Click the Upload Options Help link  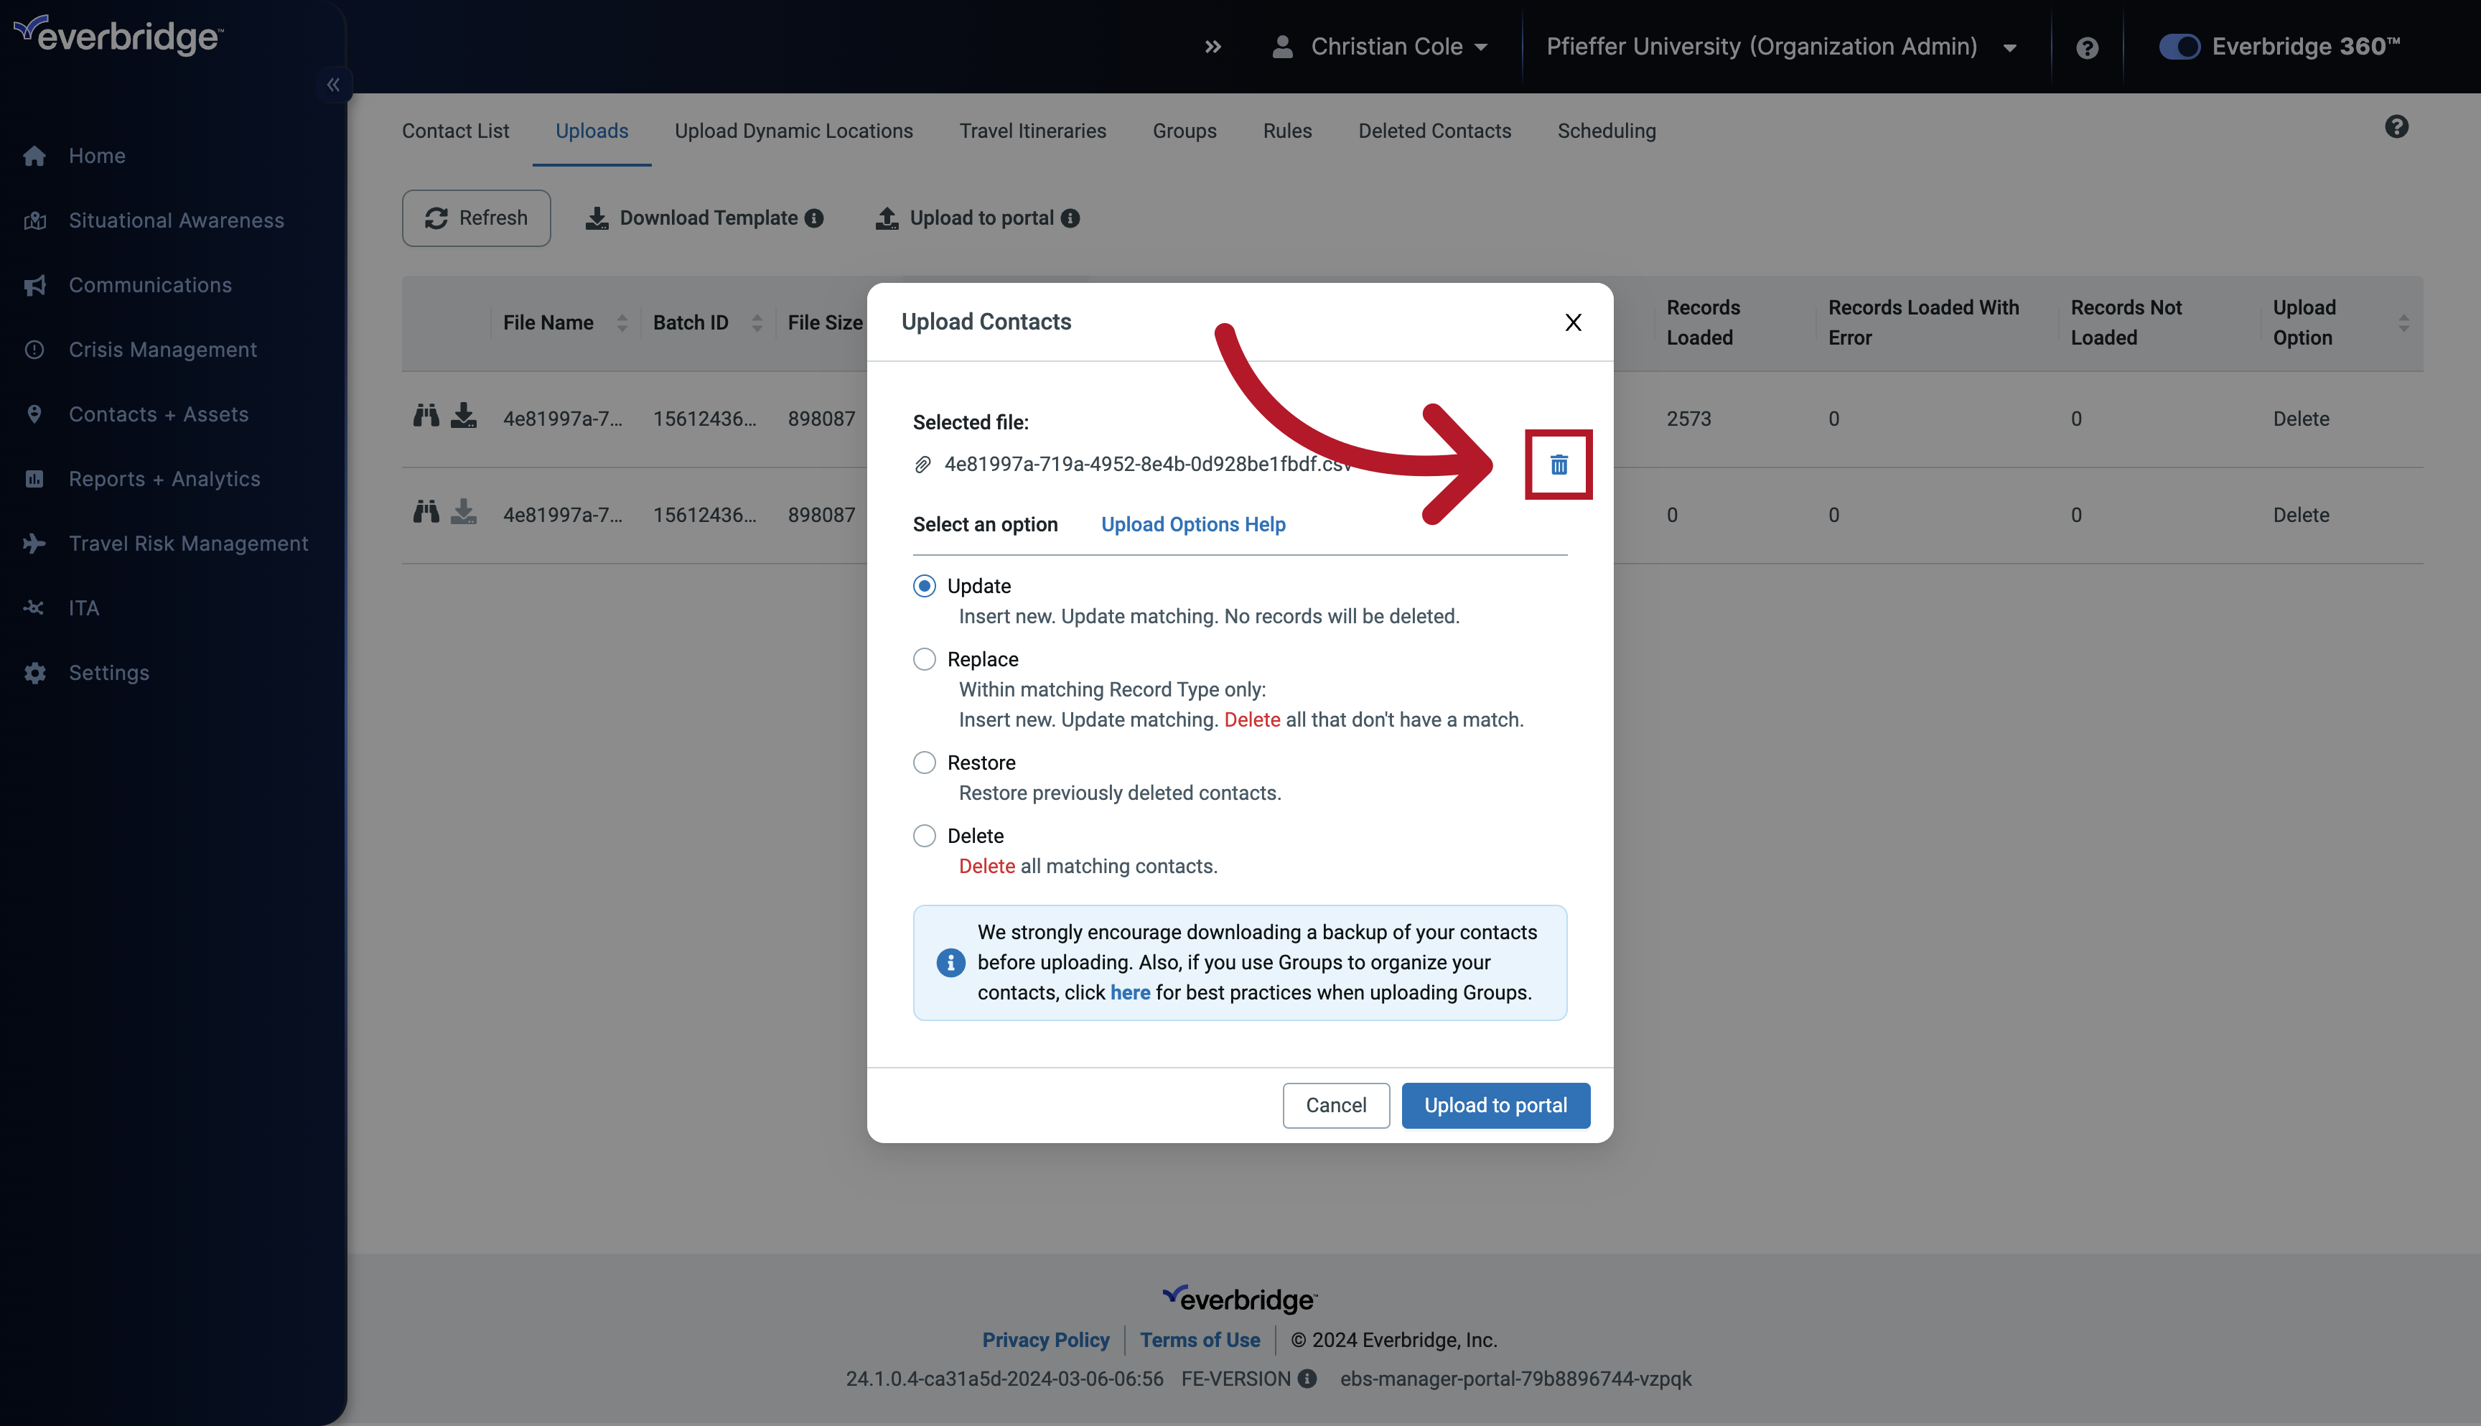1192,524
